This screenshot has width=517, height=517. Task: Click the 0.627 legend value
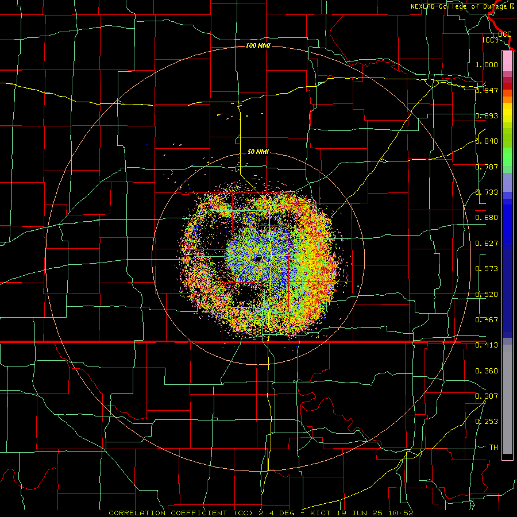487,244
